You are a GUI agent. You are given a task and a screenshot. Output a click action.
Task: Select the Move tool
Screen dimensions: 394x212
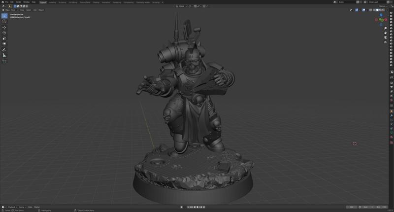pyautogui.click(x=4, y=27)
